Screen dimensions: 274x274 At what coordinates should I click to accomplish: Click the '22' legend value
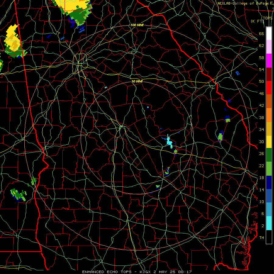(x=262, y=166)
